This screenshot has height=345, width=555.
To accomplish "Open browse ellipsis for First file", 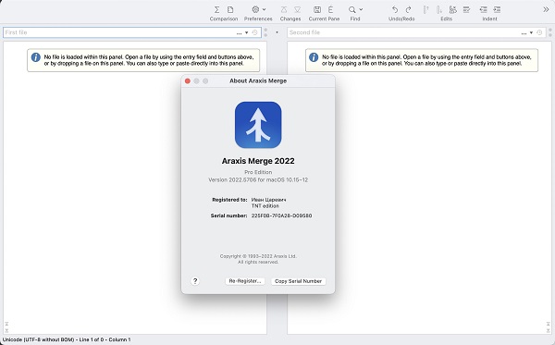I will point(239,33).
